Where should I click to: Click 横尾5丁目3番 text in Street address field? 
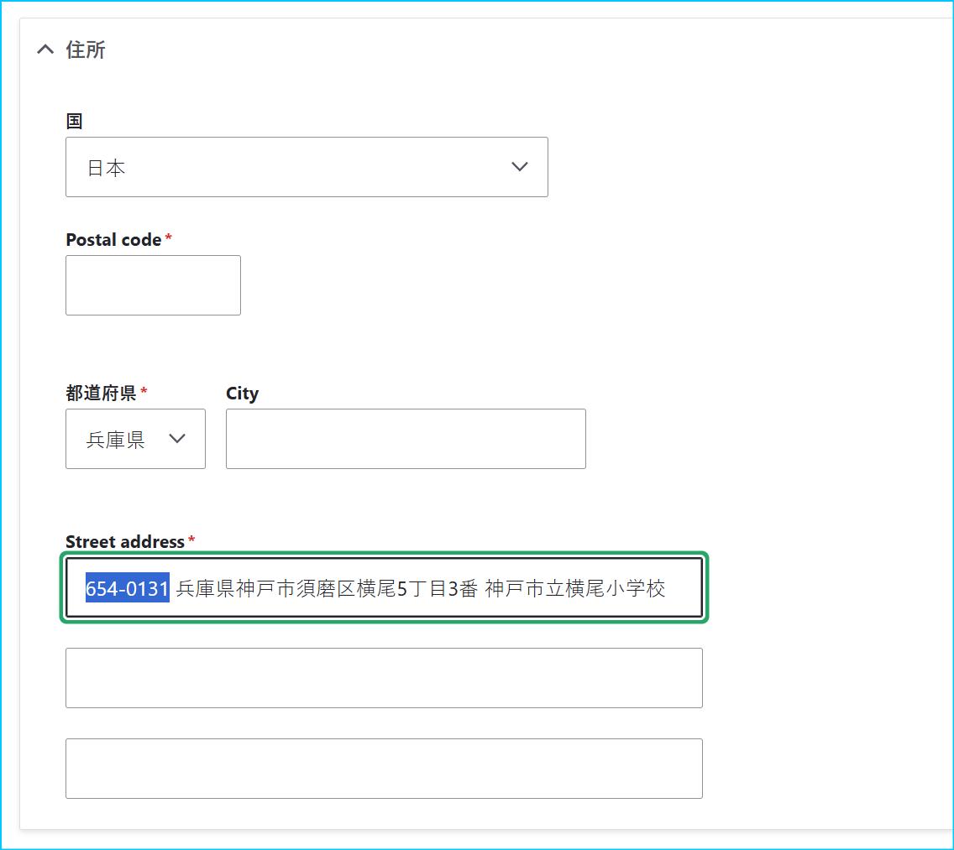(417, 588)
